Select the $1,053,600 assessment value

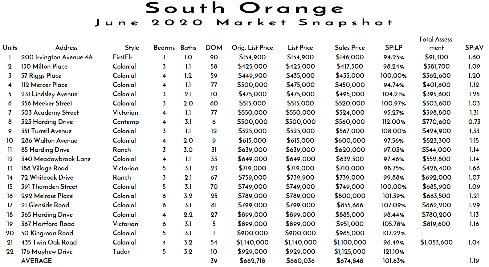pyautogui.click(x=436, y=242)
